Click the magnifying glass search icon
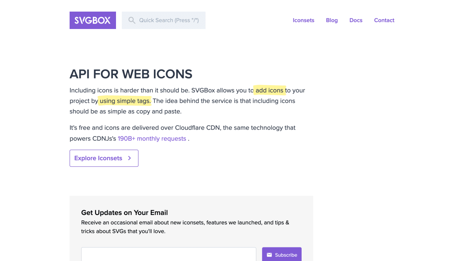 pos(132,20)
